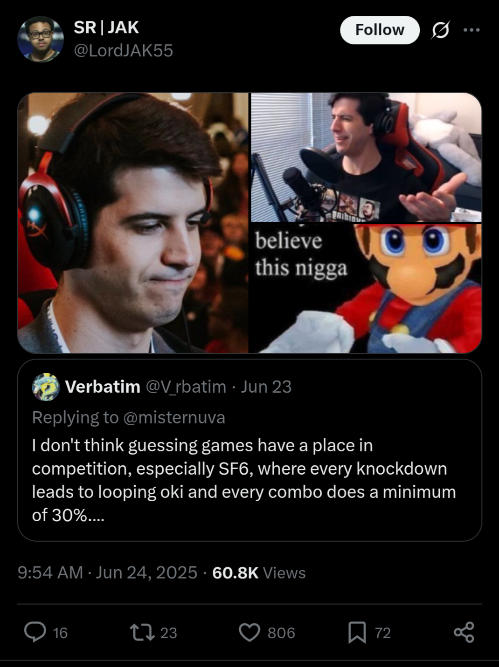Open the SR | JAK display name
Image resolution: width=499 pixels, height=667 pixels.
[106, 27]
